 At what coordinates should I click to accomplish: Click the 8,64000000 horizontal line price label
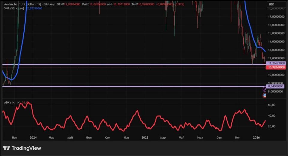point(275,86)
